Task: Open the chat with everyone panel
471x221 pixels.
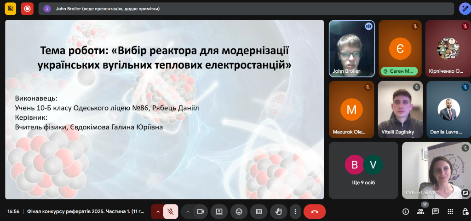Action: point(435,211)
